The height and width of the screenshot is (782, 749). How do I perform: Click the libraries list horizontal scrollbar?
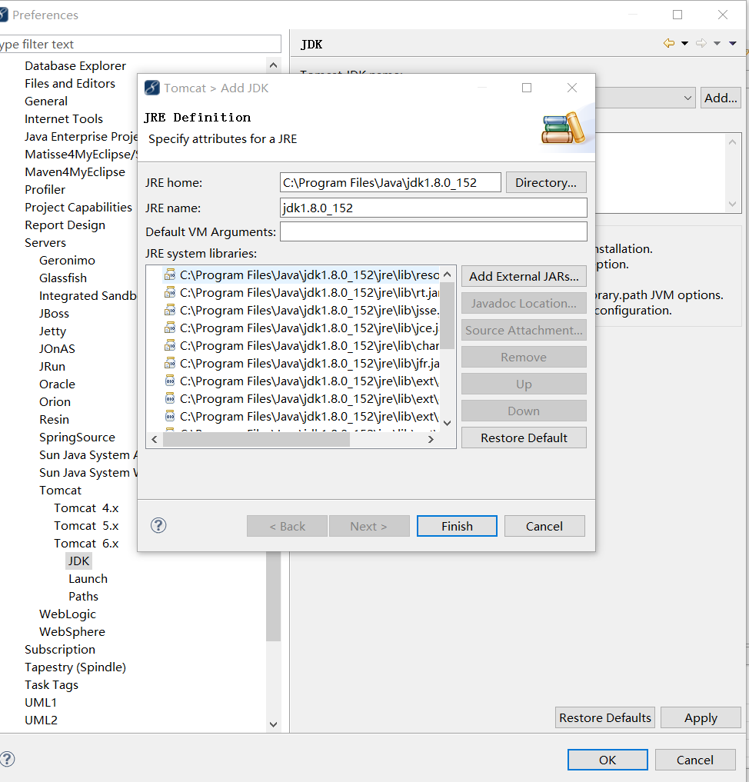tap(256, 439)
